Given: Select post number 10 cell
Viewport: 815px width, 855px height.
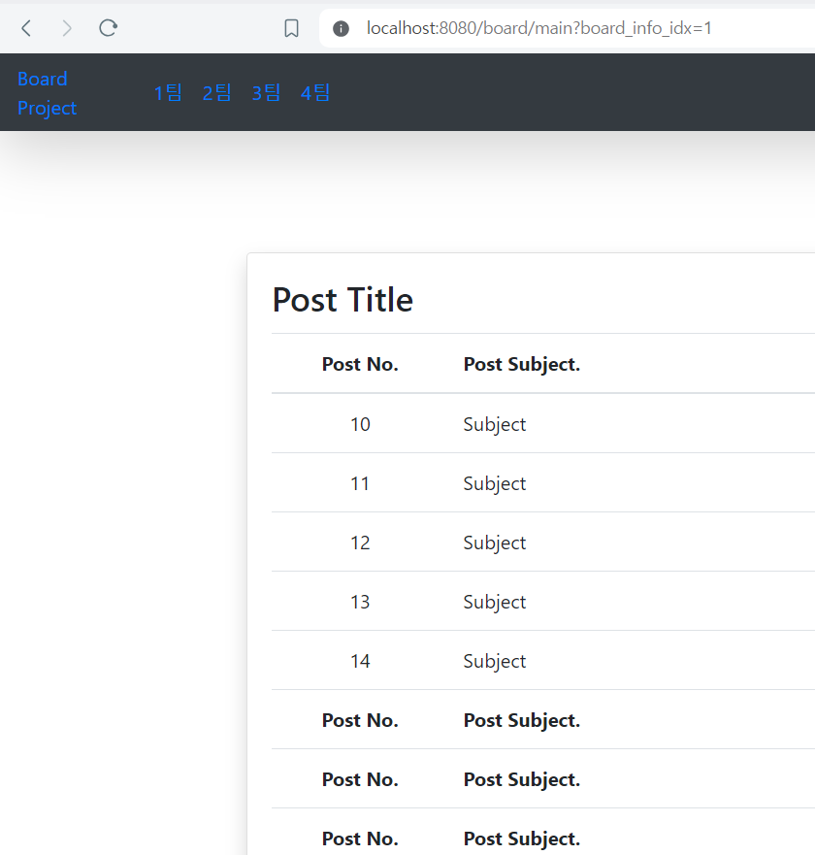Looking at the screenshot, I should tap(360, 424).
